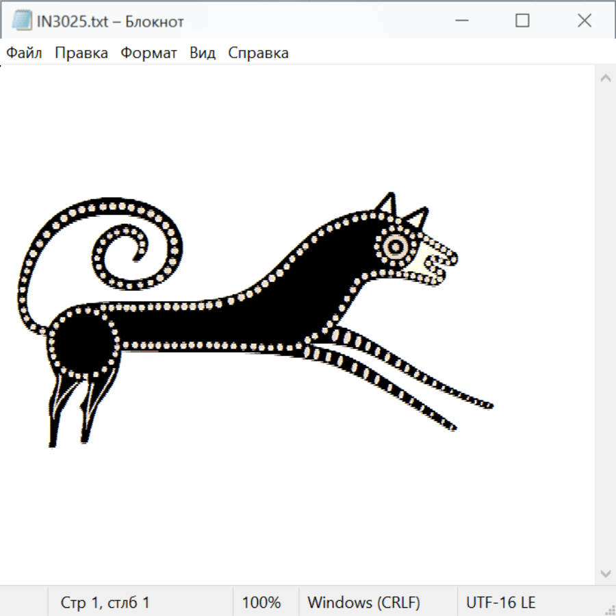Click the IN3025.txt – Блокнот title text
The height and width of the screenshot is (616, 616).
point(110,22)
